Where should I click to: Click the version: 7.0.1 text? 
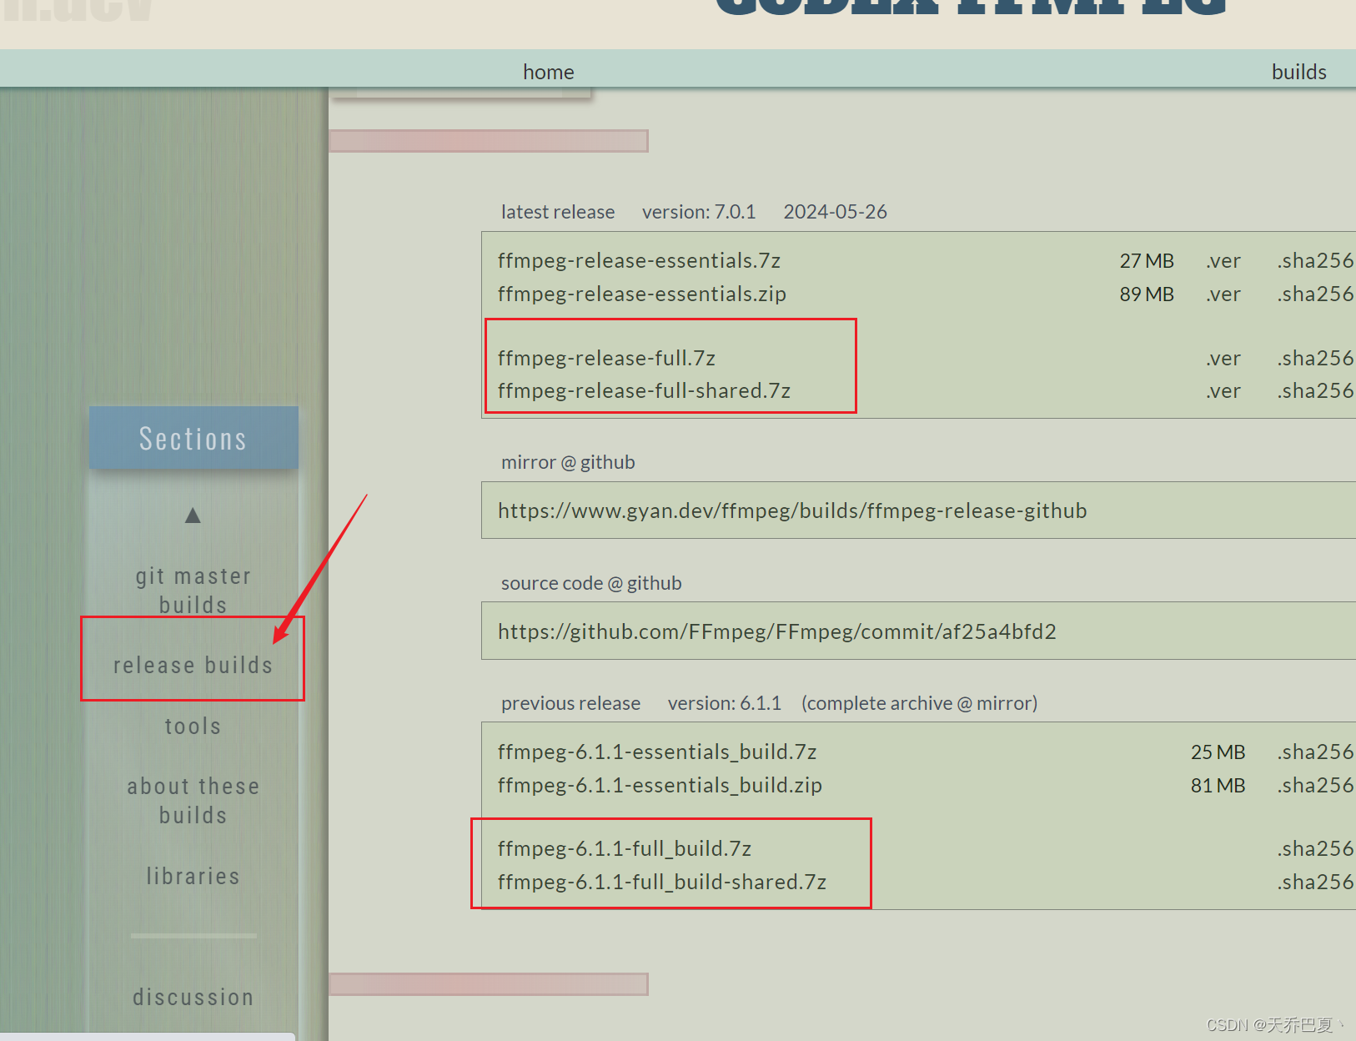pos(699,213)
